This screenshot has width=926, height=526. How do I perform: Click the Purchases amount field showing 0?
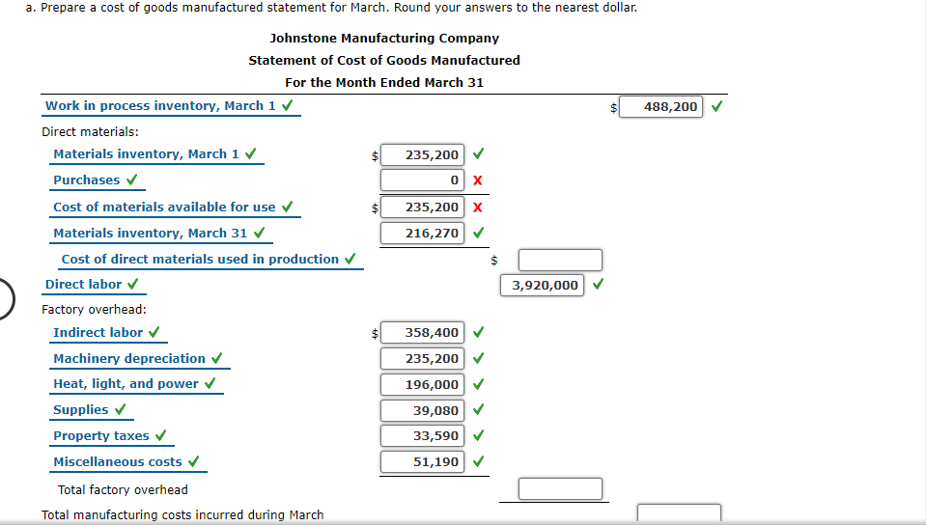coord(422,180)
